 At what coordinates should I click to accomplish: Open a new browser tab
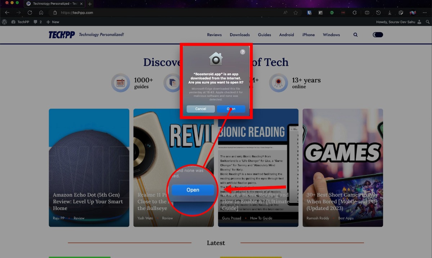[90, 4]
